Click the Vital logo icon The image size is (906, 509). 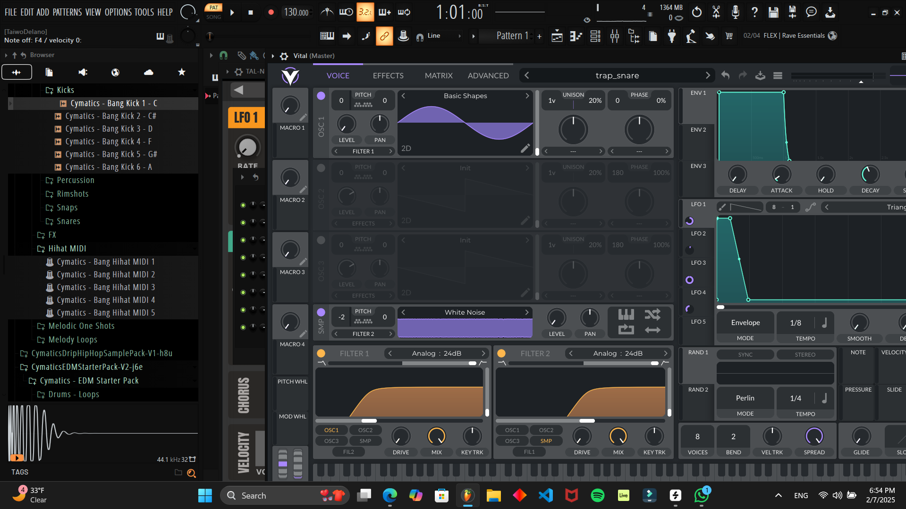point(290,75)
